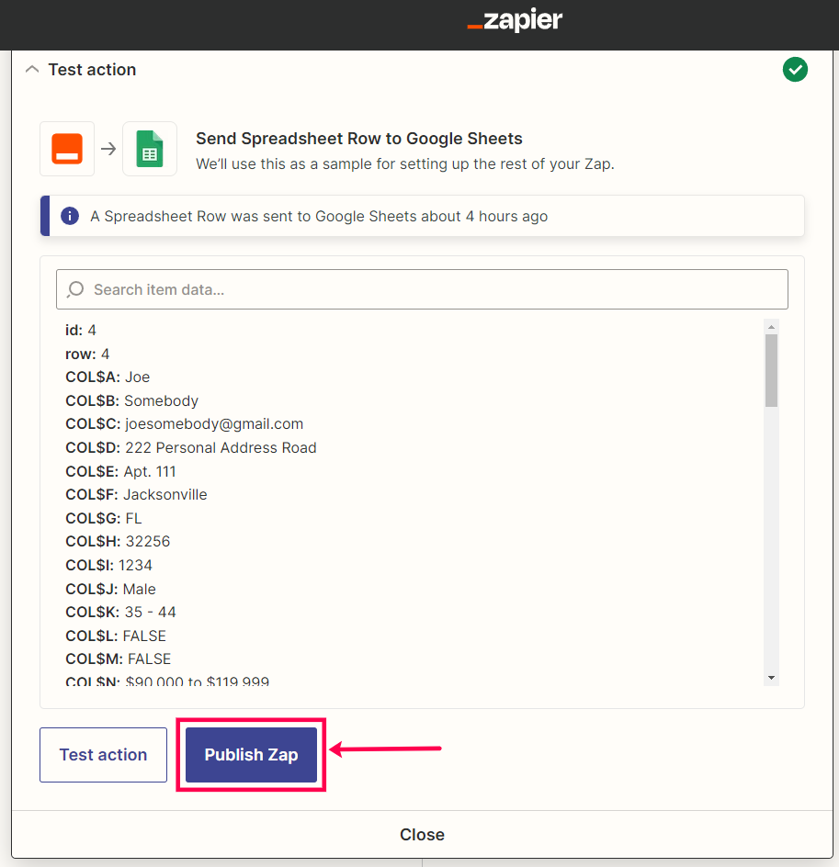Focus the Search item data field
Screen dimensions: 839x867
click(x=422, y=289)
